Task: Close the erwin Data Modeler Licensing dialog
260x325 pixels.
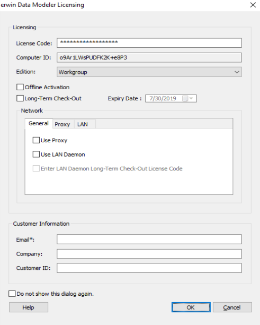Action: point(253,5)
